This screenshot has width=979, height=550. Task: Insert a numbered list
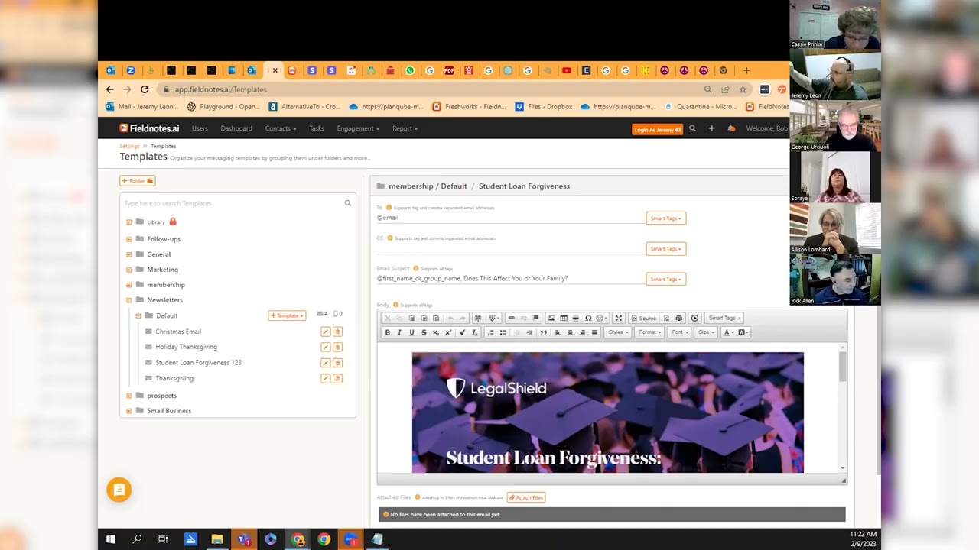(491, 332)
